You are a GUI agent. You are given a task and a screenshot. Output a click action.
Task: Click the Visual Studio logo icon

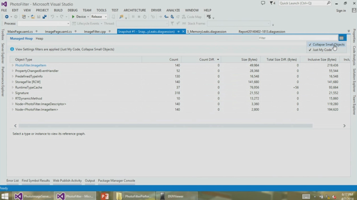4,4
